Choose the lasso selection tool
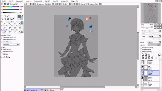Viewport: 162px width, 91px height. [x=5, y=16]
